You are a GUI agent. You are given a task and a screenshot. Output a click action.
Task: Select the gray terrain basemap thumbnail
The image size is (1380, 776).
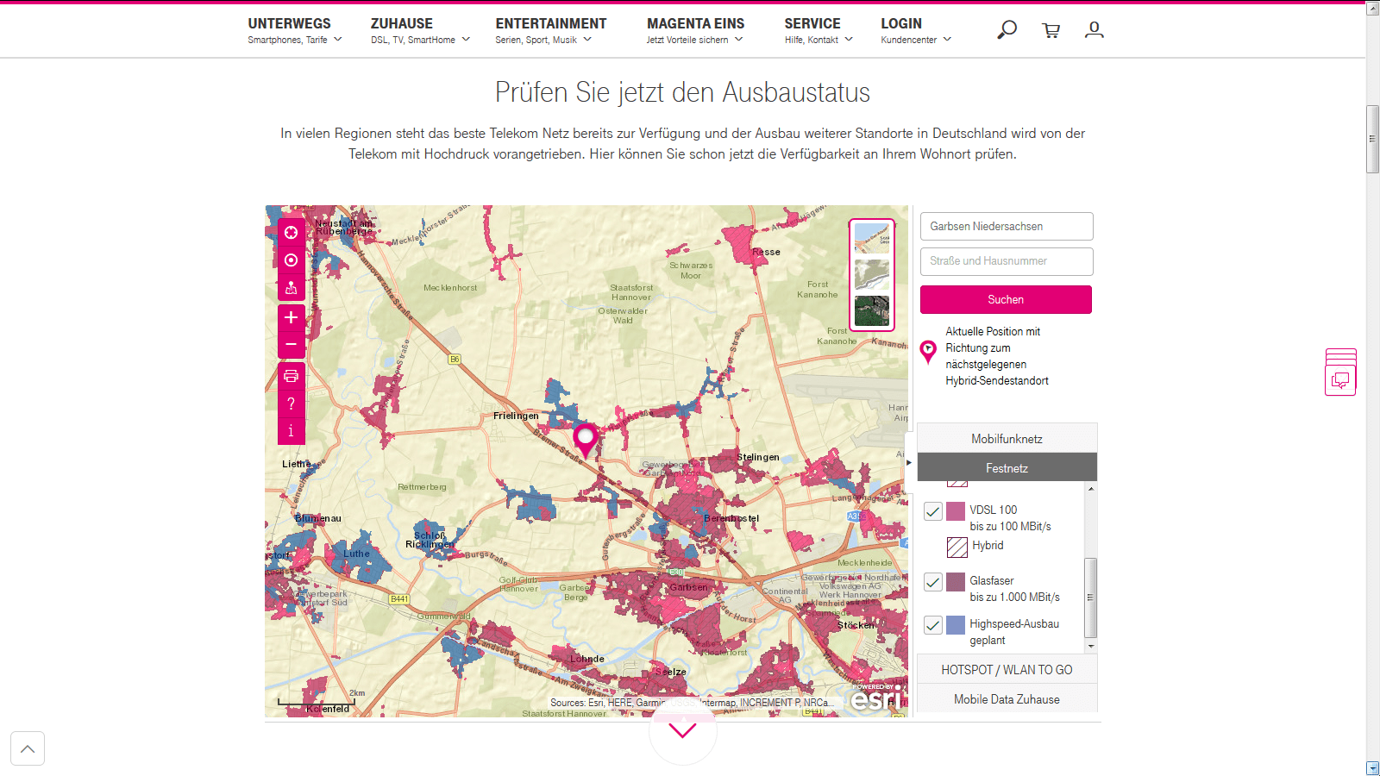click(872, 274)
